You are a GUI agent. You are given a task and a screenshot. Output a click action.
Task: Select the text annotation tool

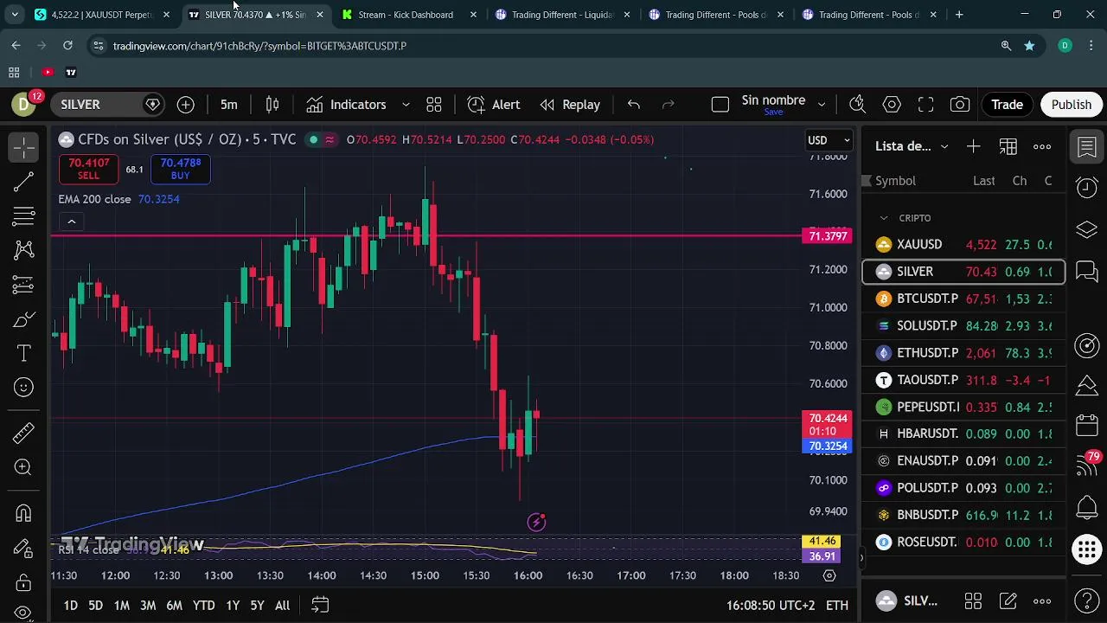click(x=23, y=353)
